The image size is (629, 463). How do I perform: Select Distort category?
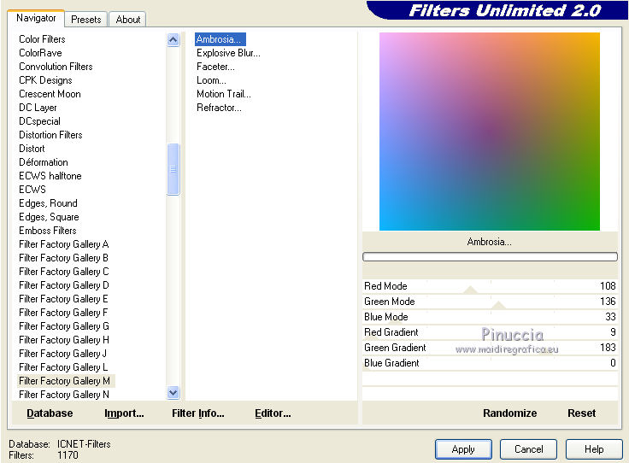[x=32, y=149]
